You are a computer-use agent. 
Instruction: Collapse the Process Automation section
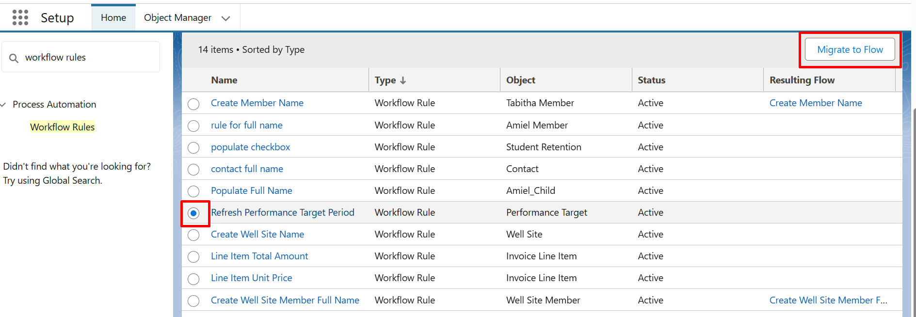(3, 105)
